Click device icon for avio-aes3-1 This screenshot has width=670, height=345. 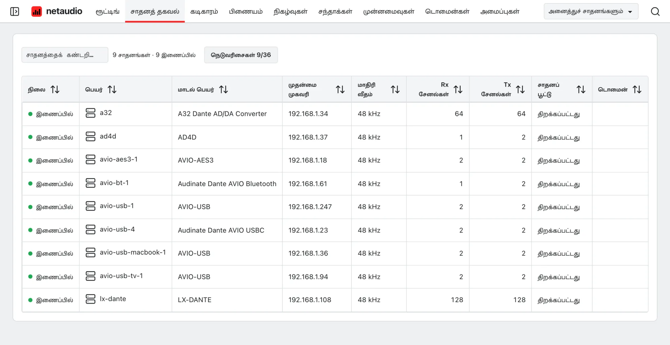(90, 160)
